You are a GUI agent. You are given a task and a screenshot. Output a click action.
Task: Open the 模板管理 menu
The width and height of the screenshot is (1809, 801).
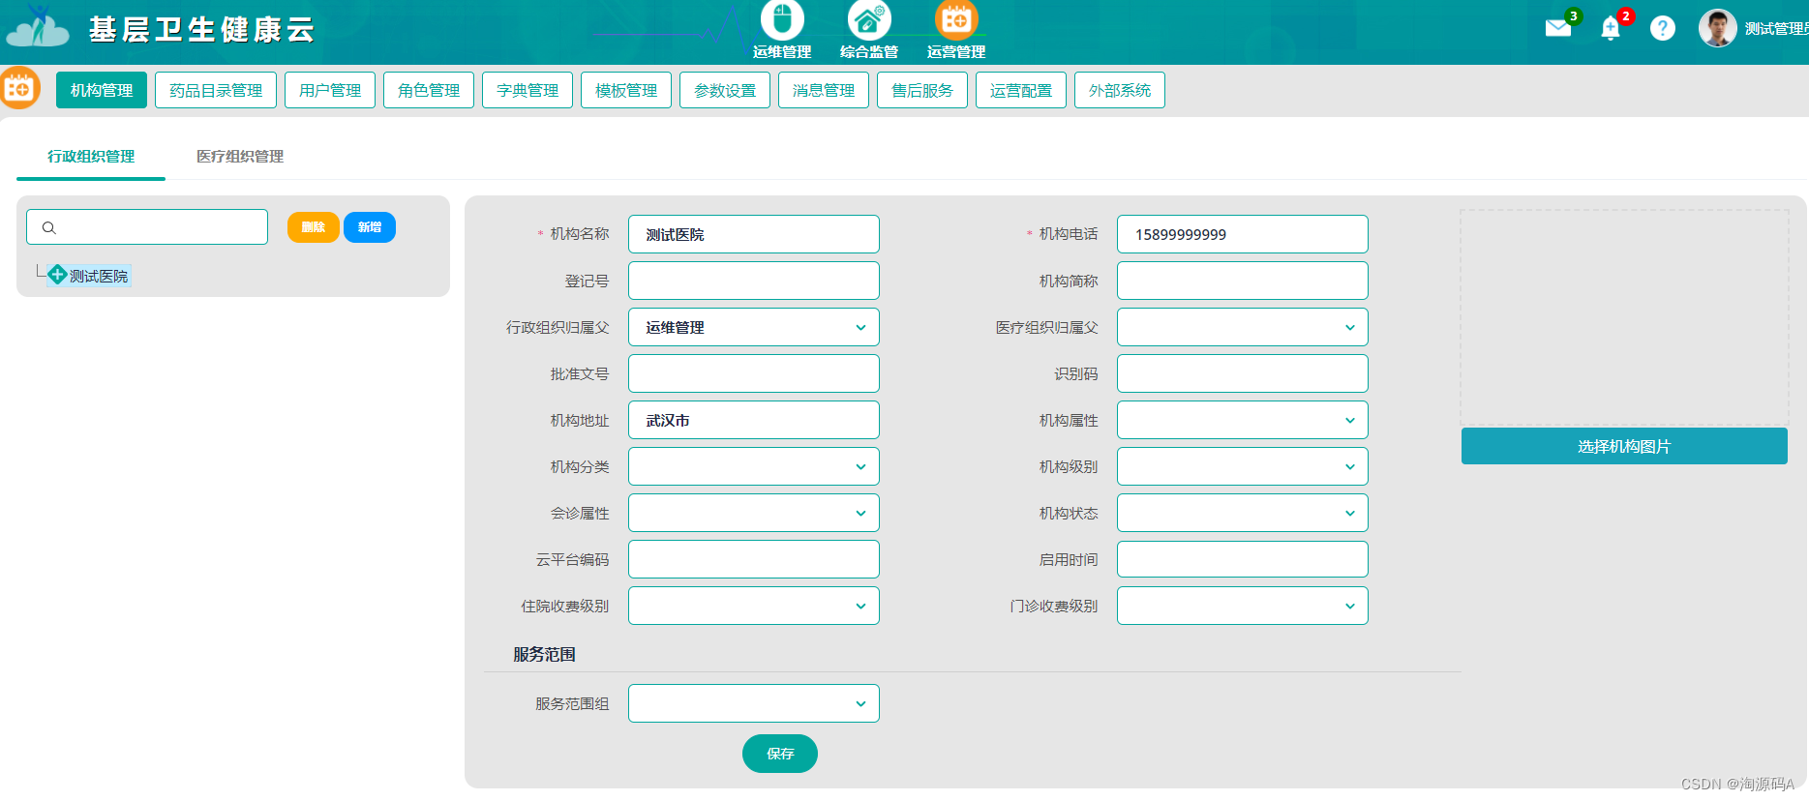pyautogui.click(x=626, y=90)
